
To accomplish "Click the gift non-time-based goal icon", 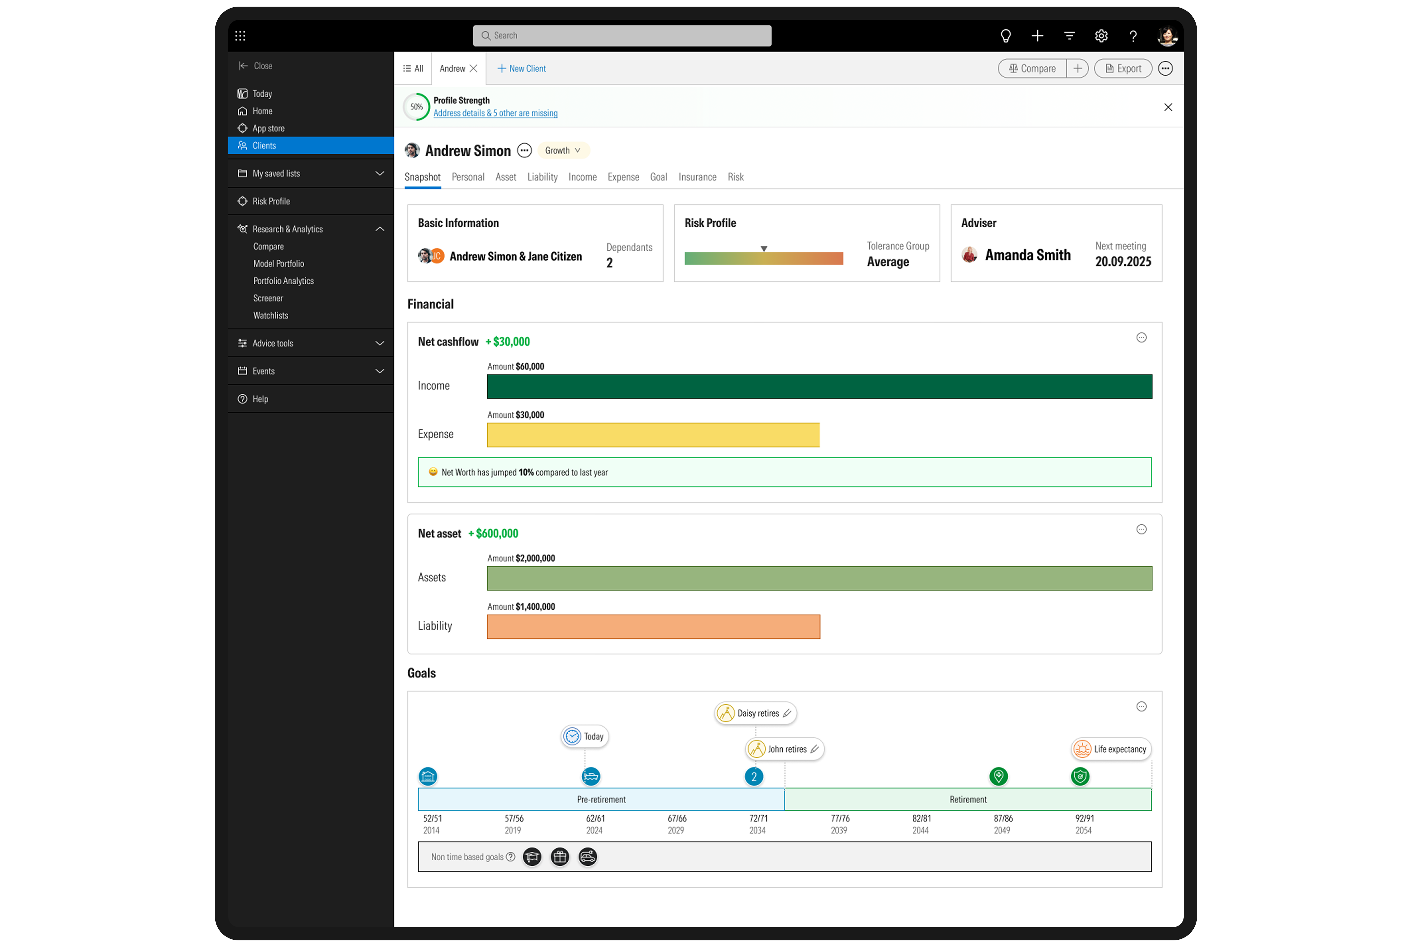I will 560,856.
